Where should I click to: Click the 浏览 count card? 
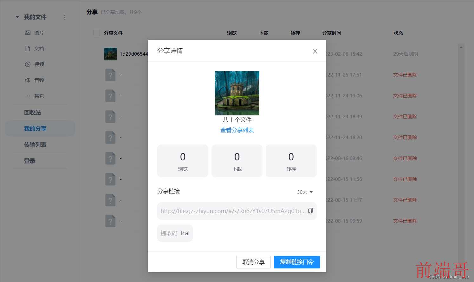pyautogui.click(x=183, y=161)
